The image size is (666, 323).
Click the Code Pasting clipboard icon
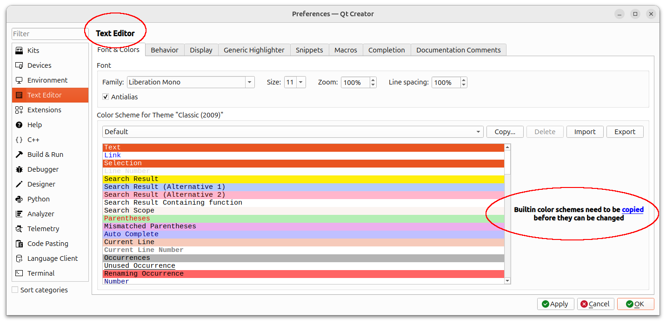click(19, 244)
